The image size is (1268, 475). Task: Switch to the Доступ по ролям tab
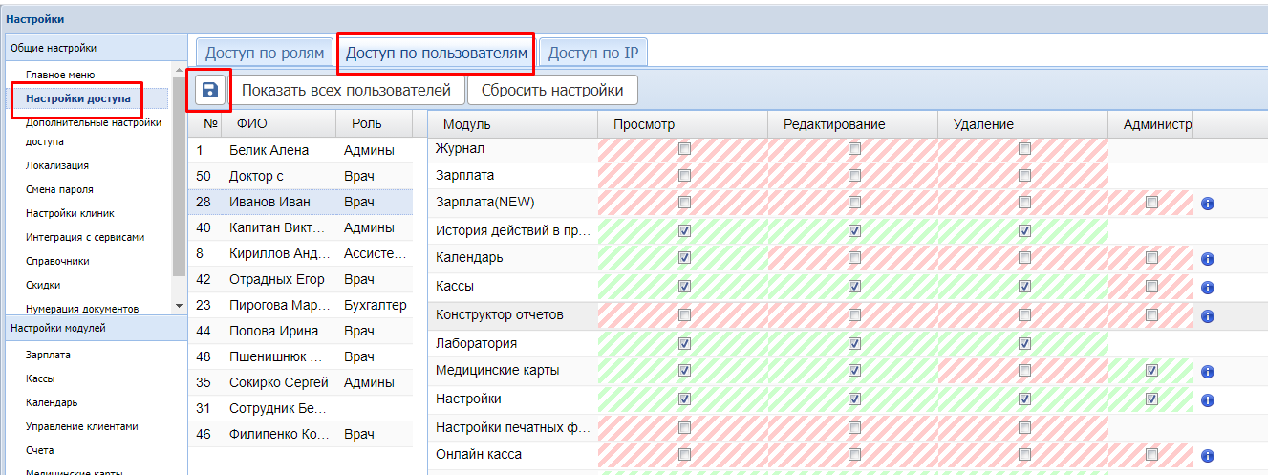tap(265, 54)
